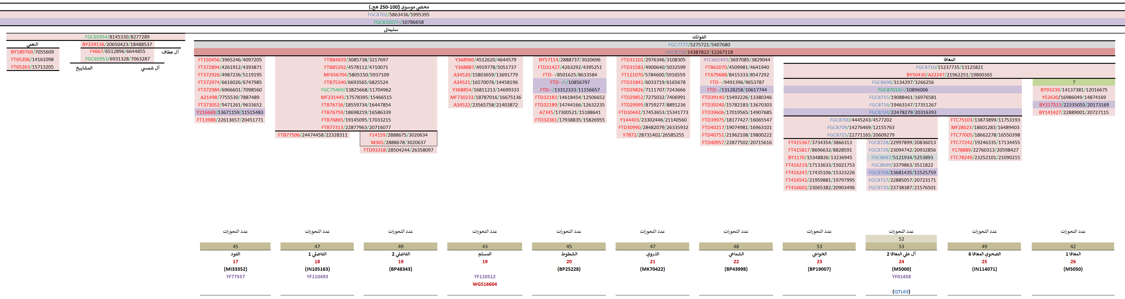Select the BY50430/A22247 row
1125x299 pixels.
tap(949, 75)
